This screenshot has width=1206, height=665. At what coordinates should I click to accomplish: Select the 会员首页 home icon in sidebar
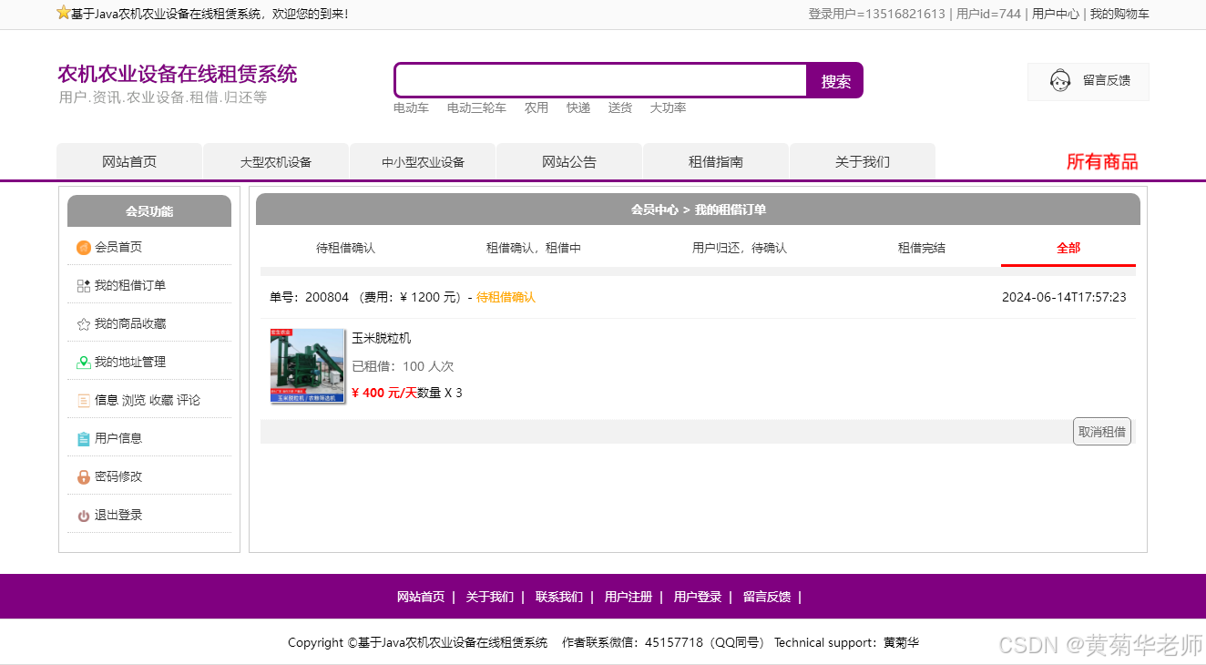(x=82, y=246)
